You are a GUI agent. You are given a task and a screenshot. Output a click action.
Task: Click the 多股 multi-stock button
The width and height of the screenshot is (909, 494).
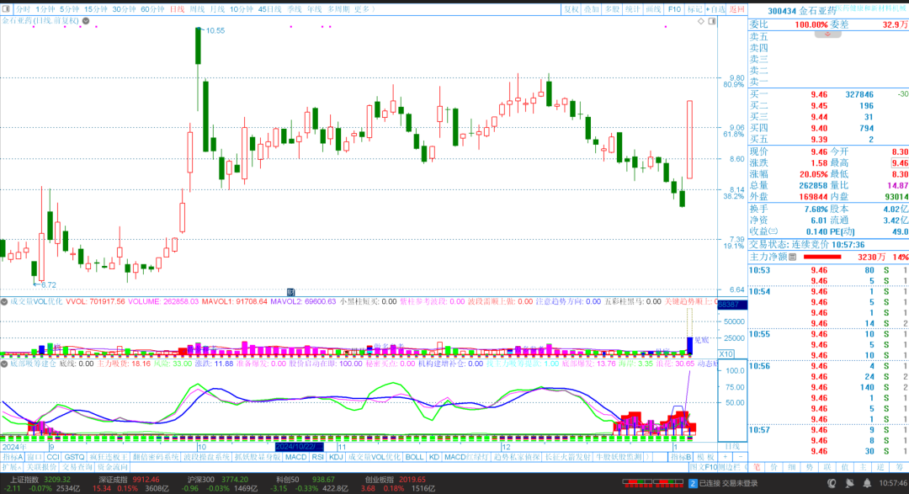coord(612,9)
